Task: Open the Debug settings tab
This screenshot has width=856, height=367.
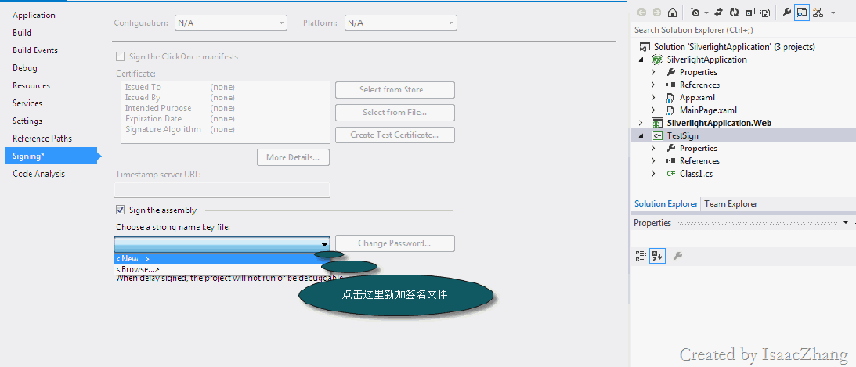Action: pyautogui.click(x=25, y=68)
